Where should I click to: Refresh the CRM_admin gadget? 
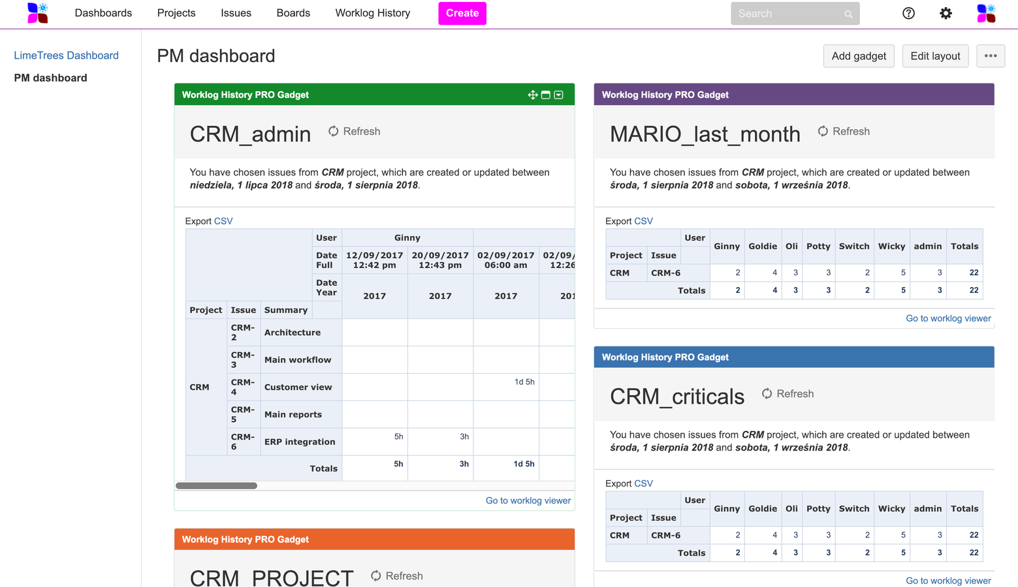[x=354, y=132]
